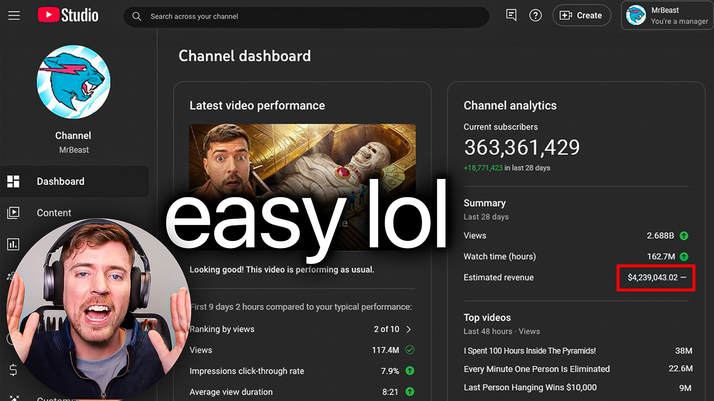714x401 pixels.
Task: Open Last Person Hanging Wins $10,000
Action: click(530, 388)
